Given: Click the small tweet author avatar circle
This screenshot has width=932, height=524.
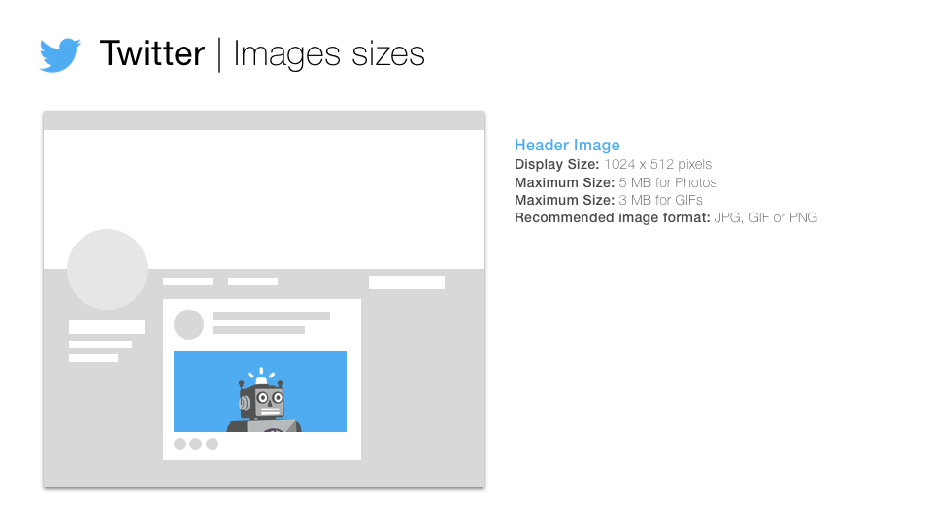Looking at the screenshot, I should click(x=188, y=324).
